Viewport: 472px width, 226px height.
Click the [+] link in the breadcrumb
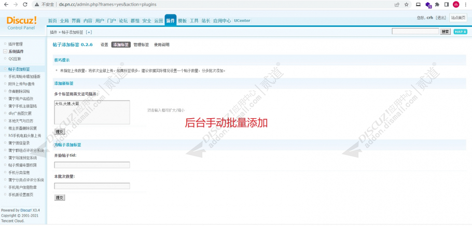89,32
